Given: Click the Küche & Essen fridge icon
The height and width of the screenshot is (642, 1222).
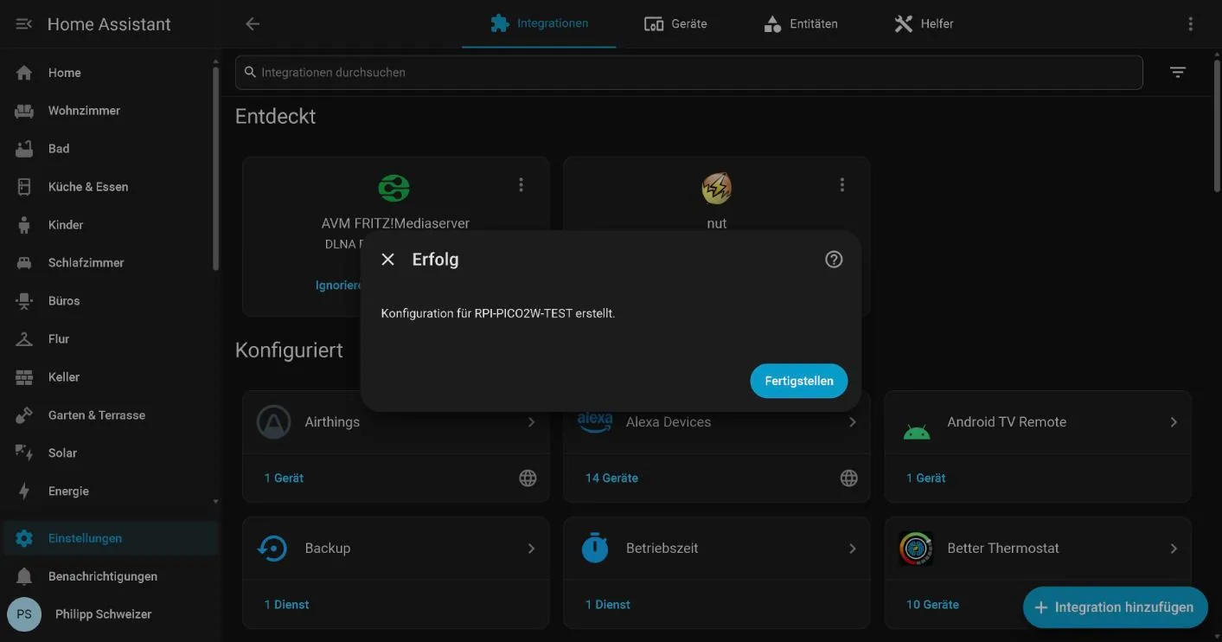Looking at the screenshot, I should coord(24,187).
